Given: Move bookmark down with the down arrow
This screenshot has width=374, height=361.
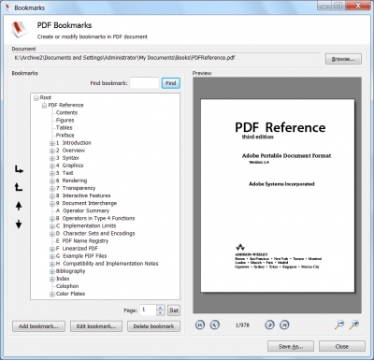Looking at the screenshot, I should [x=19, y=224].
